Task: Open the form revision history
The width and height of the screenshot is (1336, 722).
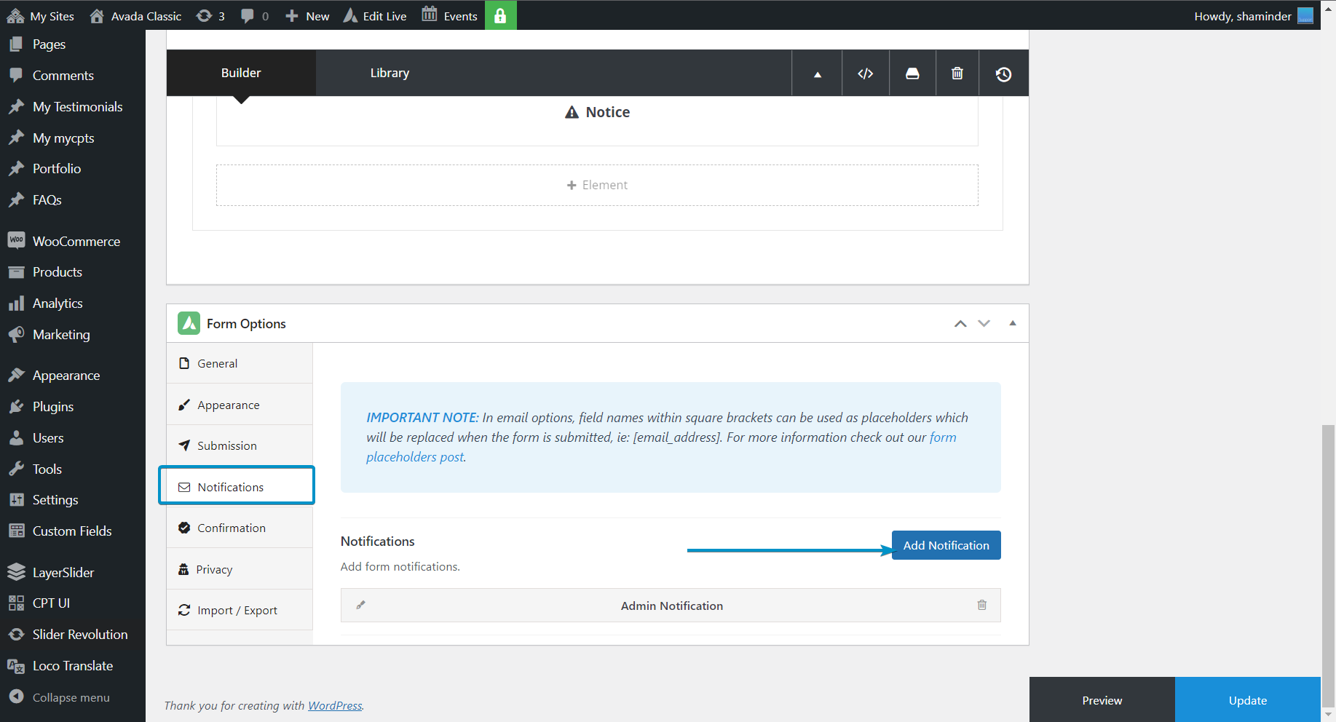Action: coord(1003,73)
